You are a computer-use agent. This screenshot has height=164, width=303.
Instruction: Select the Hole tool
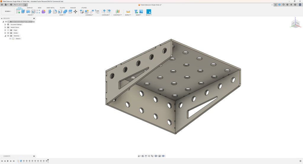[33, 12]
